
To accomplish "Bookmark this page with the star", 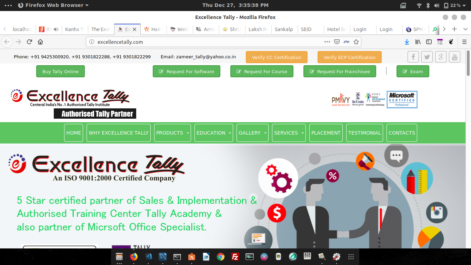I will [356, 42].
